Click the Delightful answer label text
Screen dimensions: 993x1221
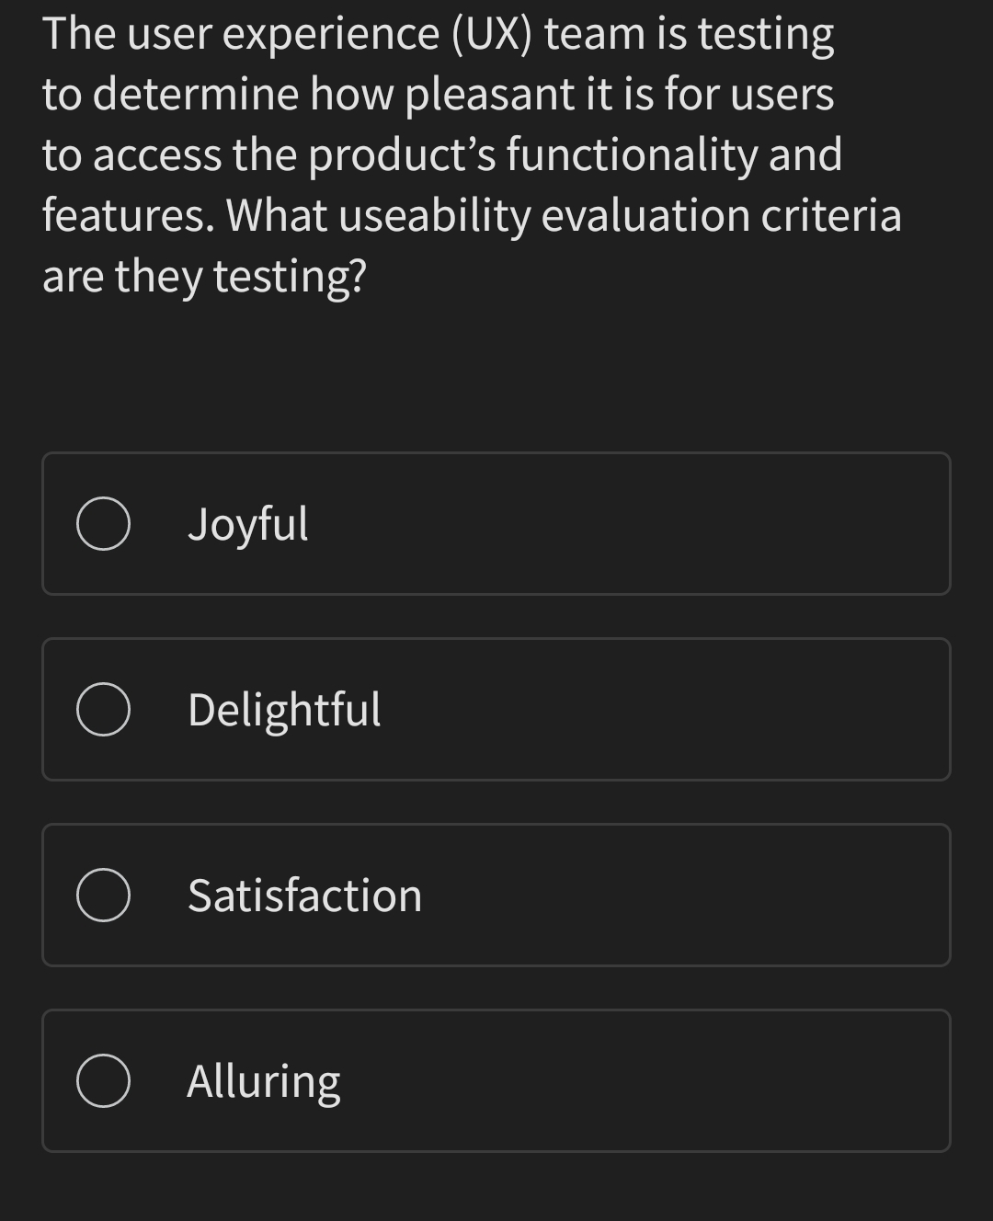285,709
